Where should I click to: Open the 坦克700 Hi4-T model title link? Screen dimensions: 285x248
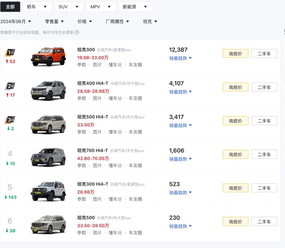click(x=93, y=150)
